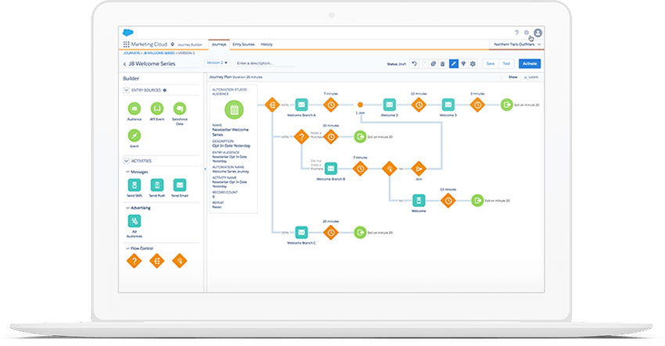This screenshot has width=665, height=346.
Task: Collapse the Activities section
Action: tap(126, 161)
